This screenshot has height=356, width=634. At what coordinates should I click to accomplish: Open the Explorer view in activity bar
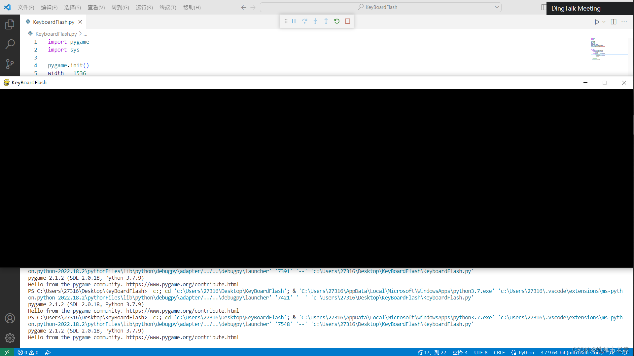coord(10,24)
